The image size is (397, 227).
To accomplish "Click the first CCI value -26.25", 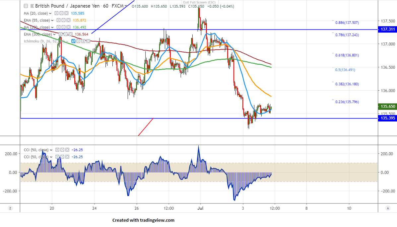I will tap(77, 150).
